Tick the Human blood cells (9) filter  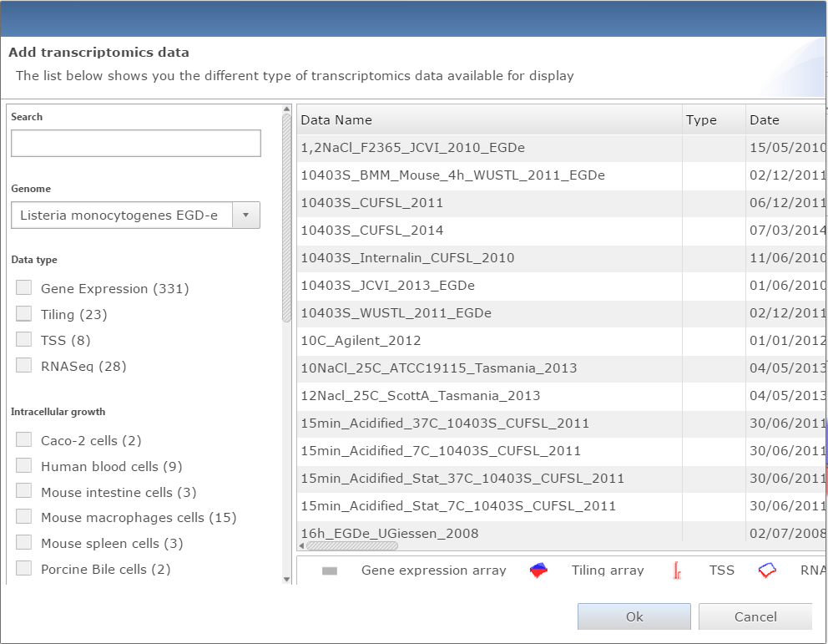click(x=24, y=466)
